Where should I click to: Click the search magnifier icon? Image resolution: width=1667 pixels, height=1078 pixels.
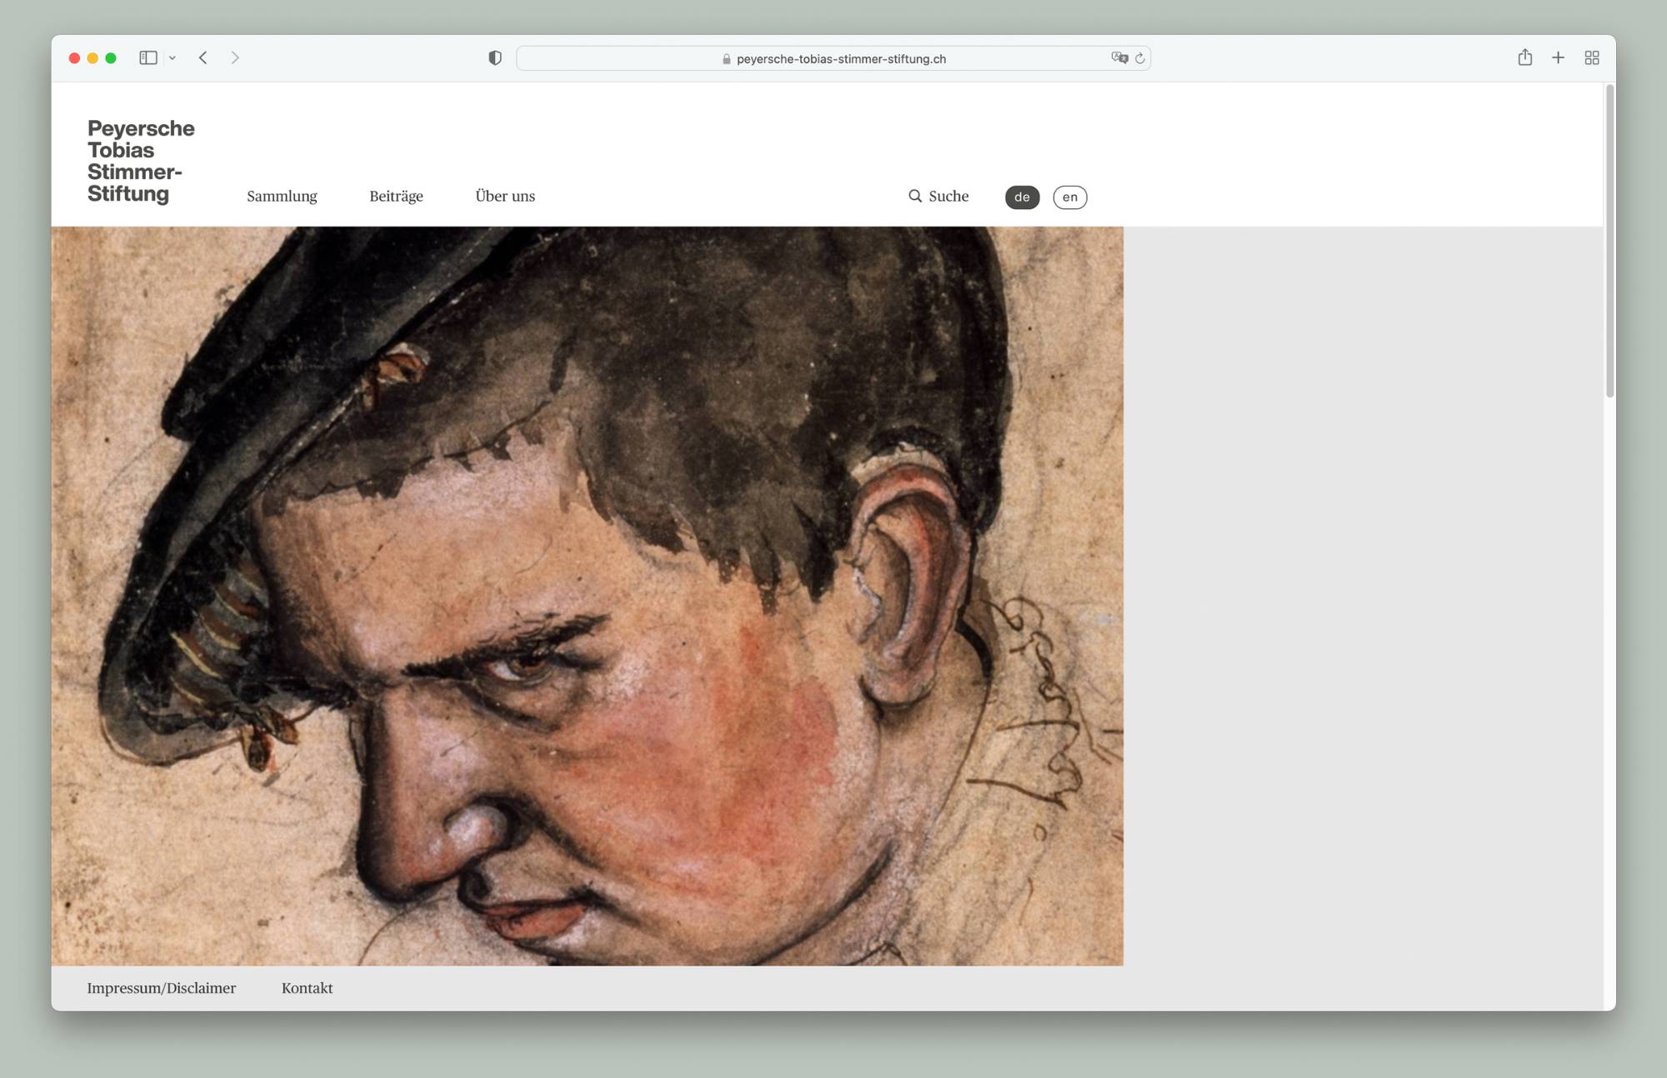click(x=915, y=196)
